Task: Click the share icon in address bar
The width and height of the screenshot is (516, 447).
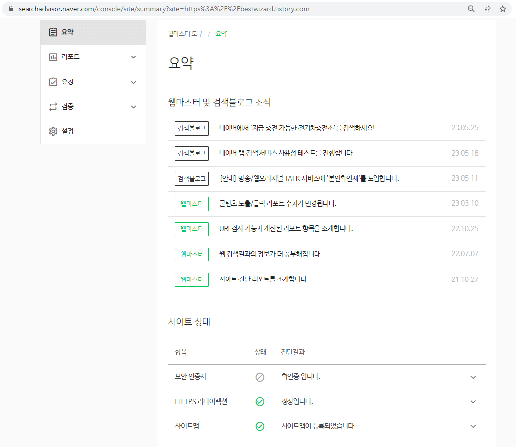Action: click(487, 9)
